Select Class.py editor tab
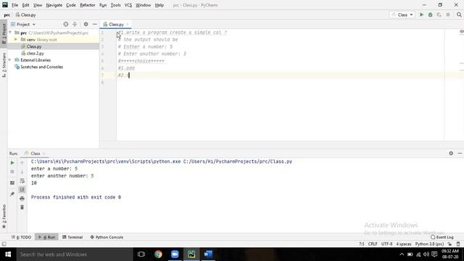Screen dimensions: 464x261 116,24
